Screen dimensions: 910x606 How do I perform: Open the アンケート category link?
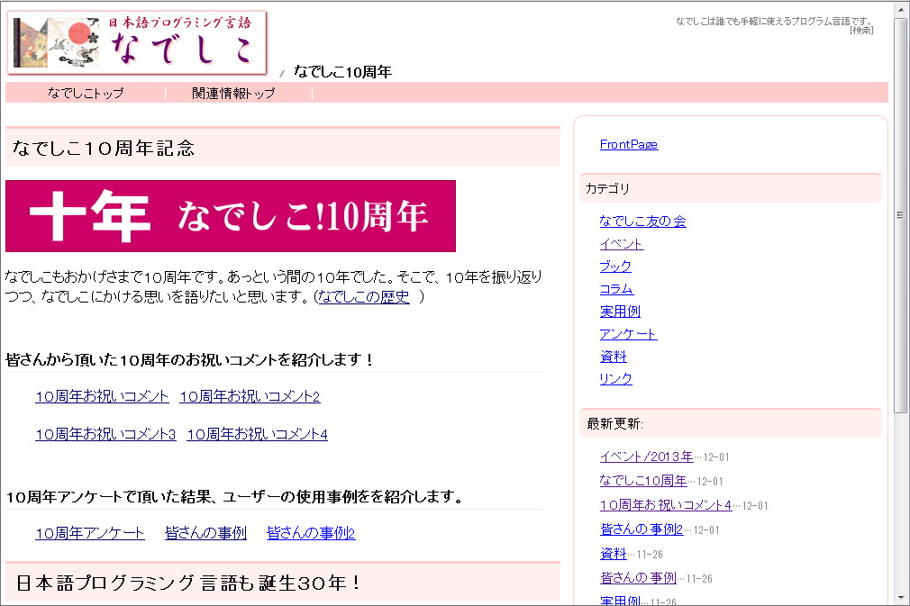tap(626, 333)
